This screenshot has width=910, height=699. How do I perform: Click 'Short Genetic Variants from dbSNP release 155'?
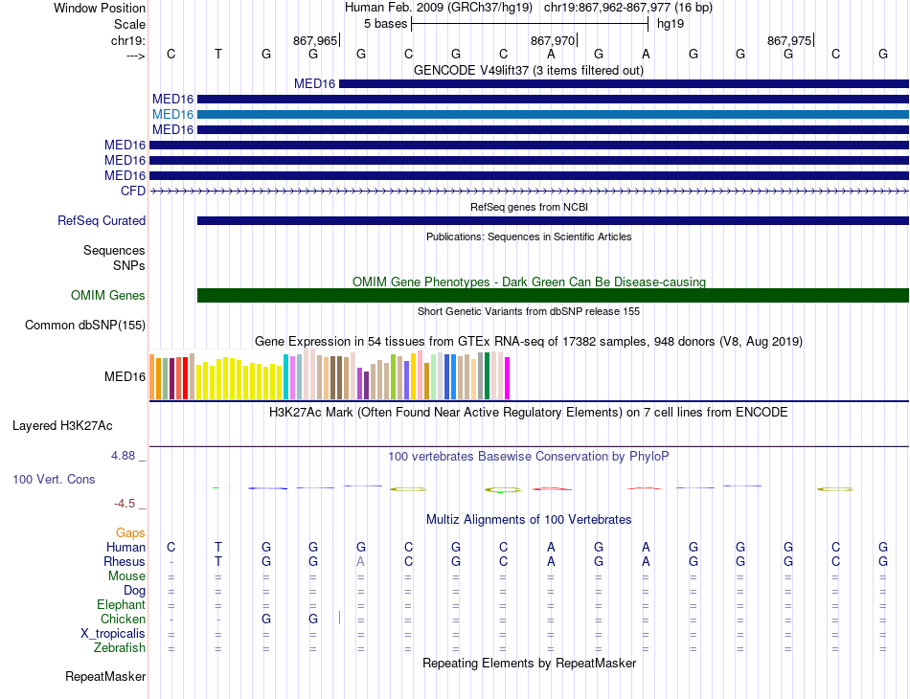pos(529,311)
